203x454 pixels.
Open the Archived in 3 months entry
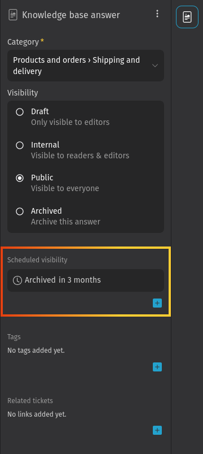point(86,280)
